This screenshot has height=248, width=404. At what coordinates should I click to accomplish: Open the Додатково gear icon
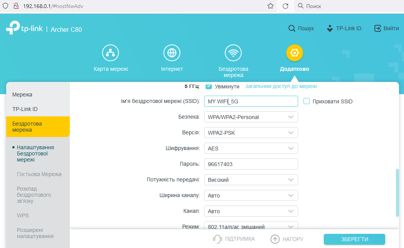pos(295,53)
